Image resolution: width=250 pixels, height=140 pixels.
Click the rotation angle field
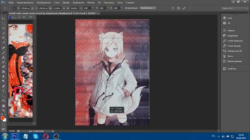pyautogui.click(x=87, y=8)
